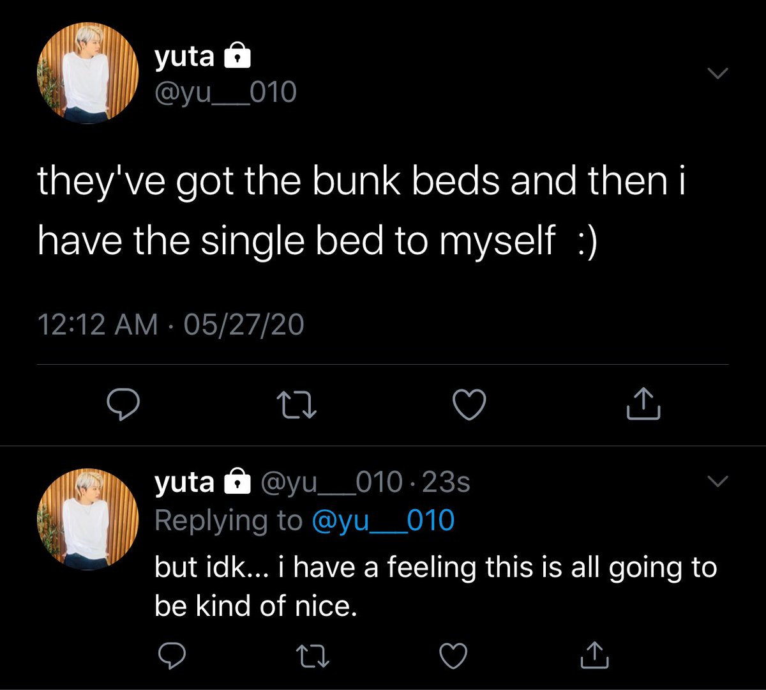The height and width of the screenshot is (690, 766).
Task: Open the main tweet's options chevron
Action: tap(719, 75)
